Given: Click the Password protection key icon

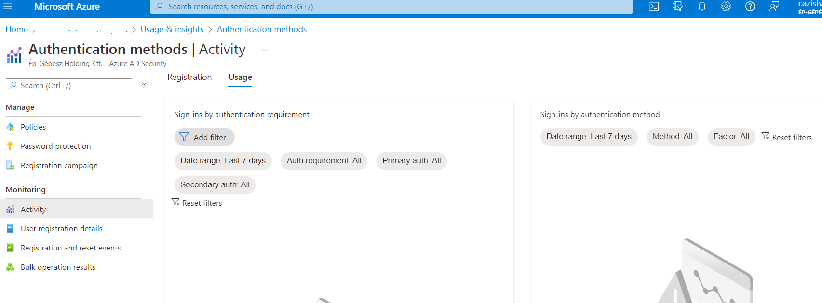Looking at the screenshot, I should 10,146.
